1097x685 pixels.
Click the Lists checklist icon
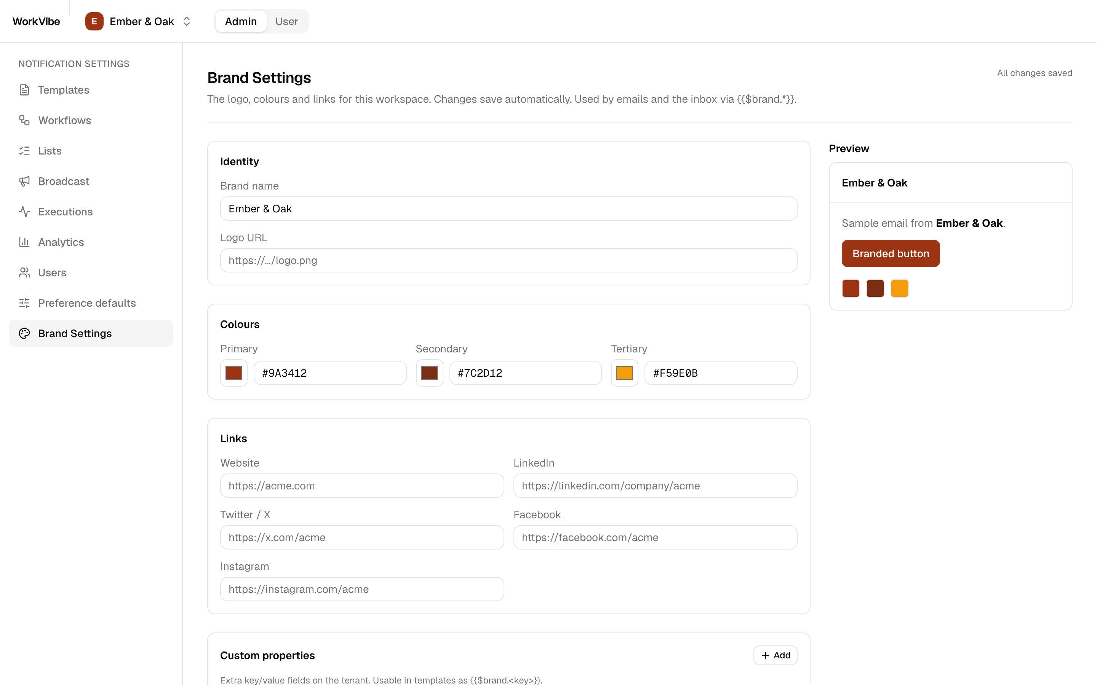click(x=24, y=151)
